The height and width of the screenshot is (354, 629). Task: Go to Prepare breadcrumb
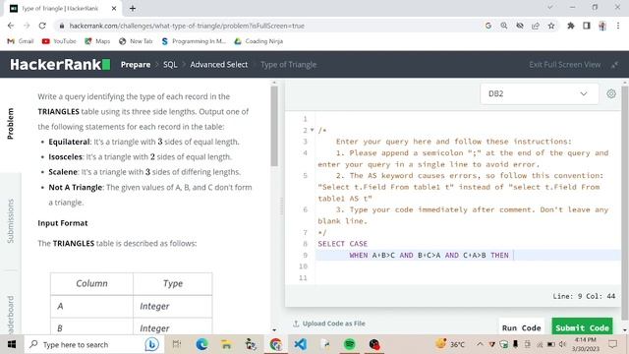[x=136, y=64]
